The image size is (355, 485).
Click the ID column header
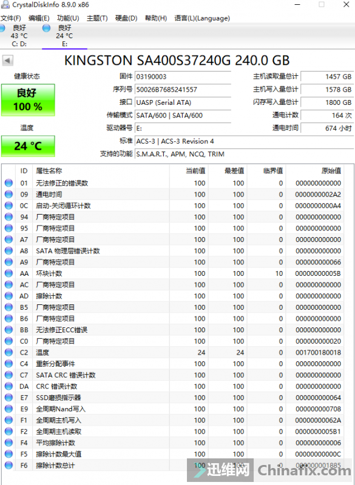point(24,171)
